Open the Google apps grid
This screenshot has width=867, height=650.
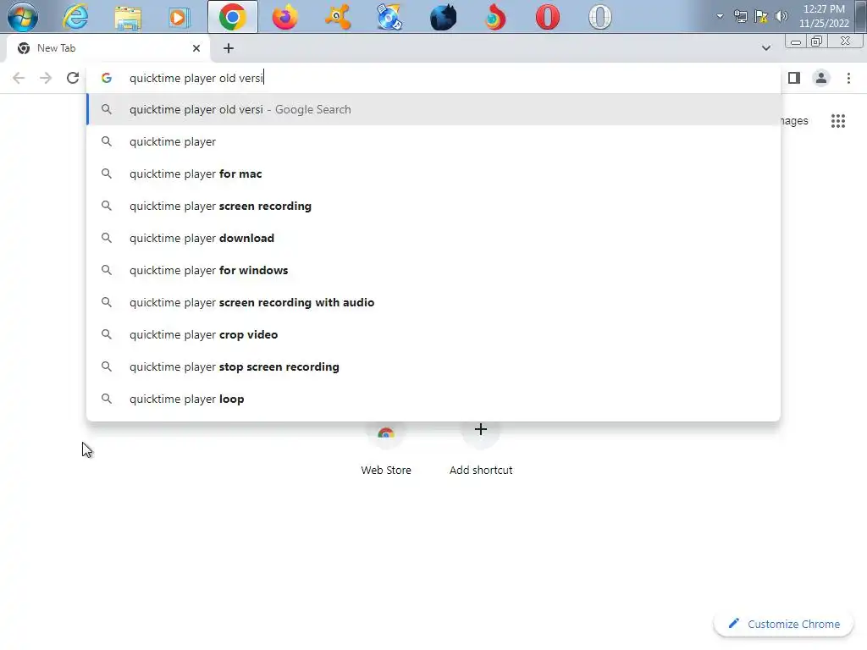point(838,120)
